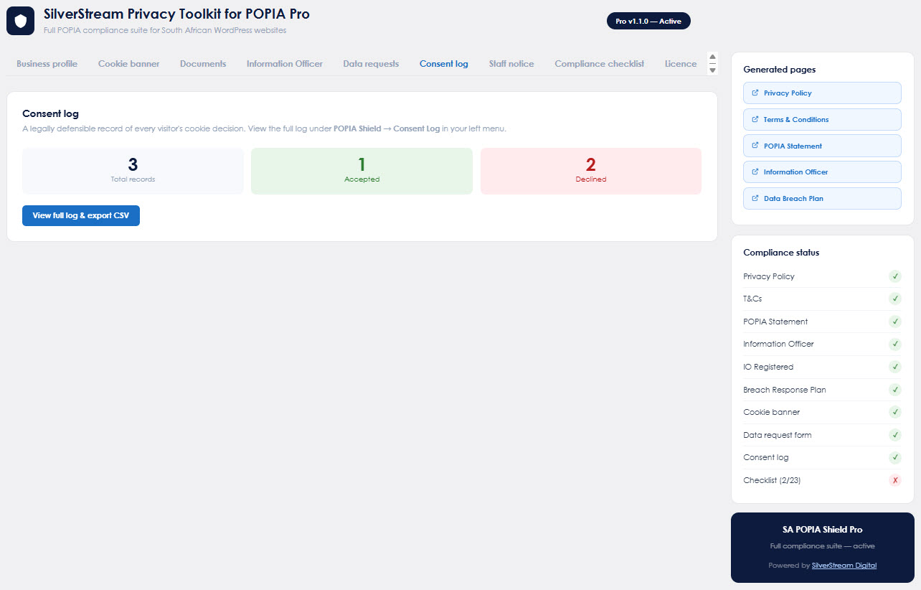Click the red Declined count card
The height and width of the screenshot is (590, 921).
pyautogui.click(x=590, y=171)
